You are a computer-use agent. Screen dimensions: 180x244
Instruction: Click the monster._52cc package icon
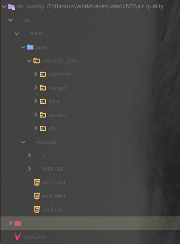point(36,61)
